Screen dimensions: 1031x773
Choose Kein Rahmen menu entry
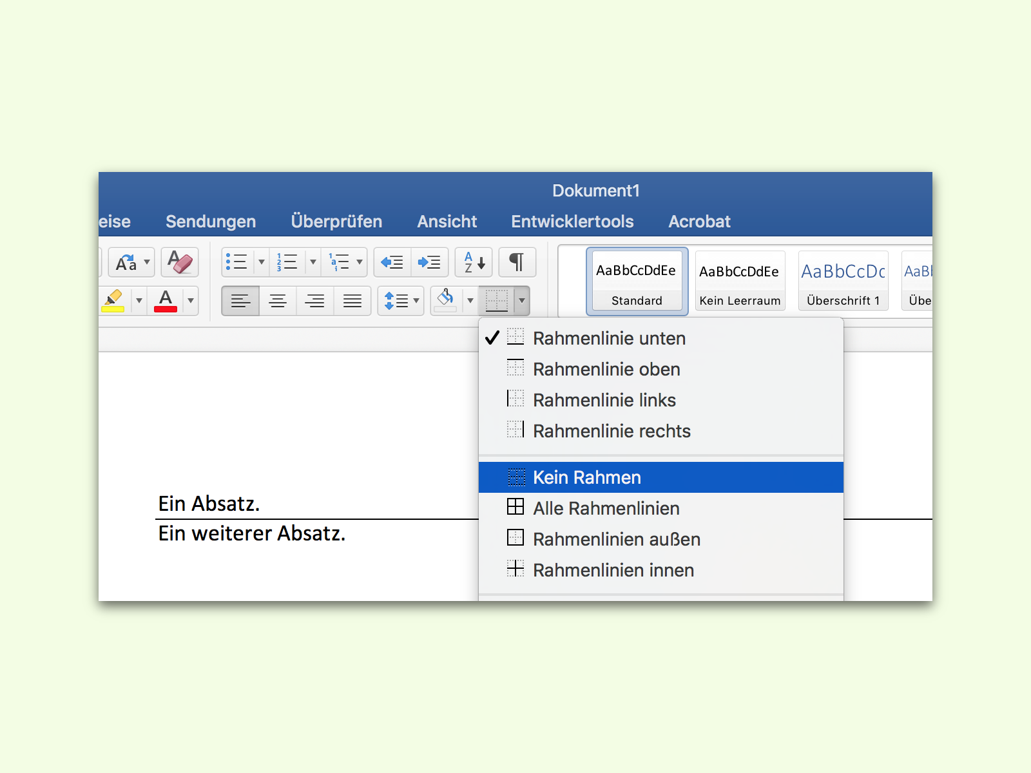click(661, 477)
